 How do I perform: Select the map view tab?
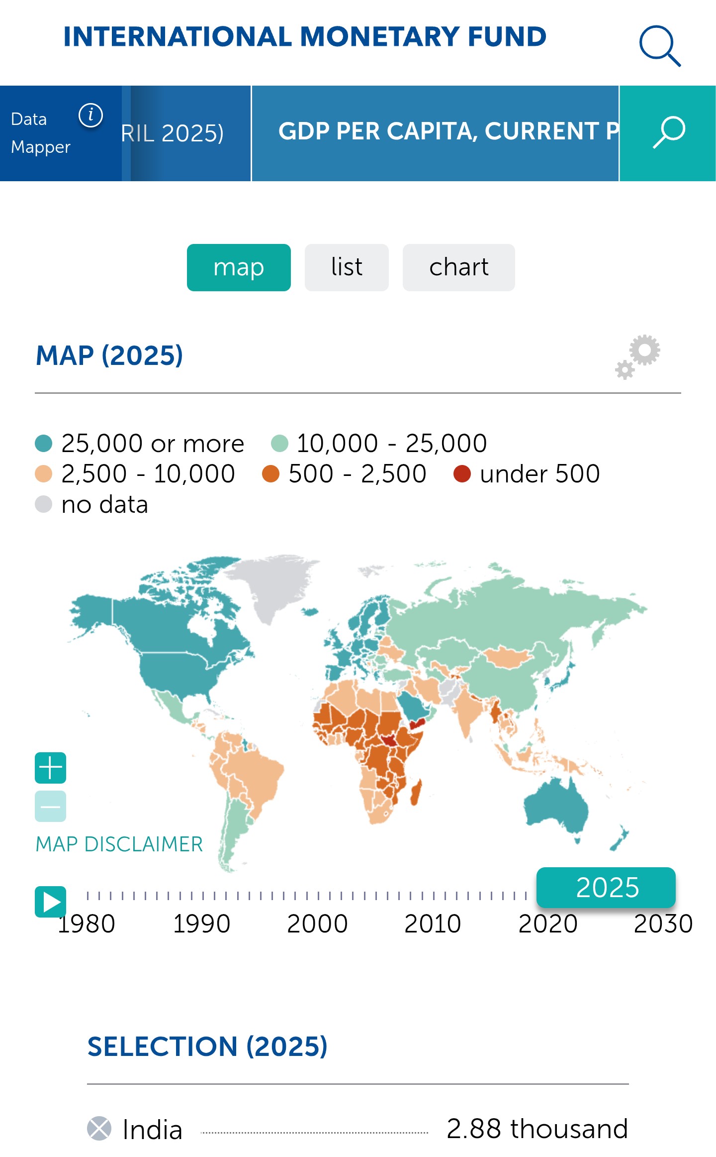coord(239,267)
